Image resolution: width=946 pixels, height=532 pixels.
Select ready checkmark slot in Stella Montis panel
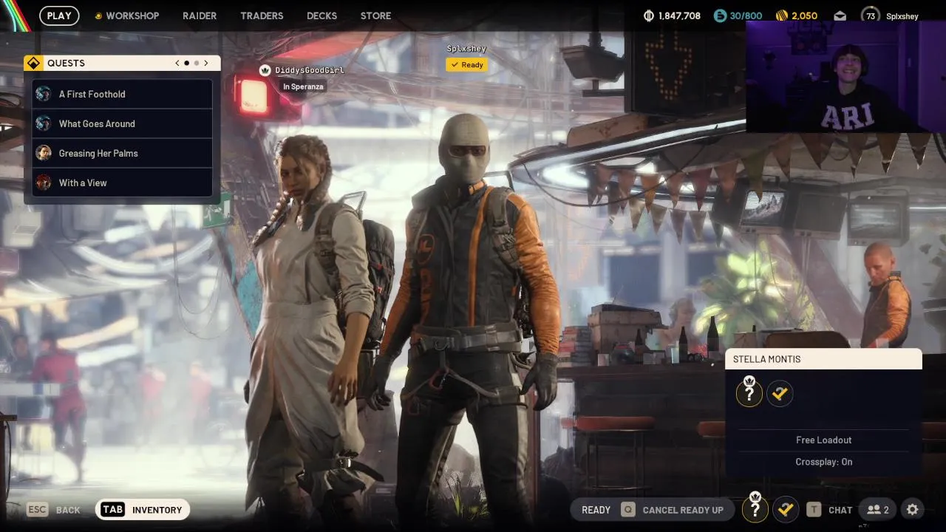click(x=780, y=394)
